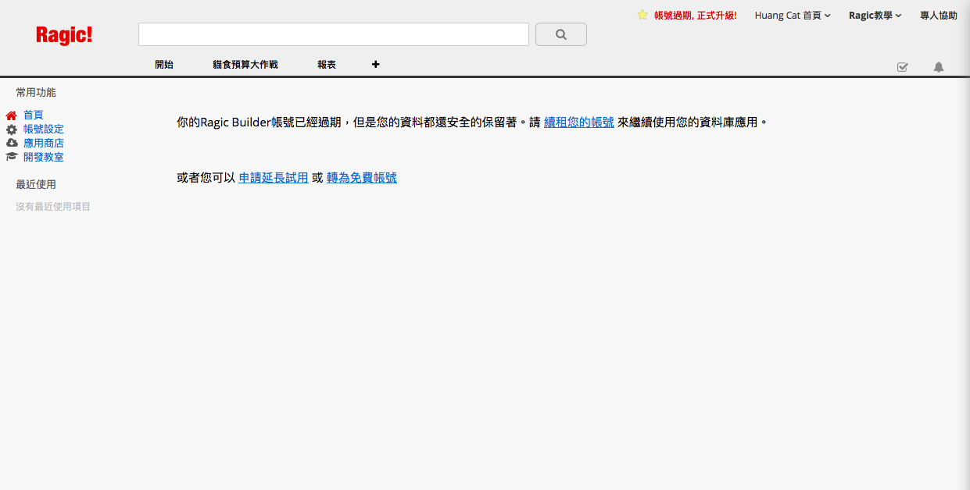
Task: Open 應用商店 in sidebar
Action: [44, 144]
